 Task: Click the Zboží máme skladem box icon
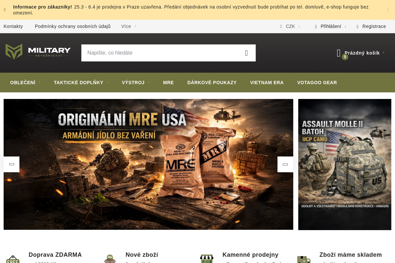(304, 260)
